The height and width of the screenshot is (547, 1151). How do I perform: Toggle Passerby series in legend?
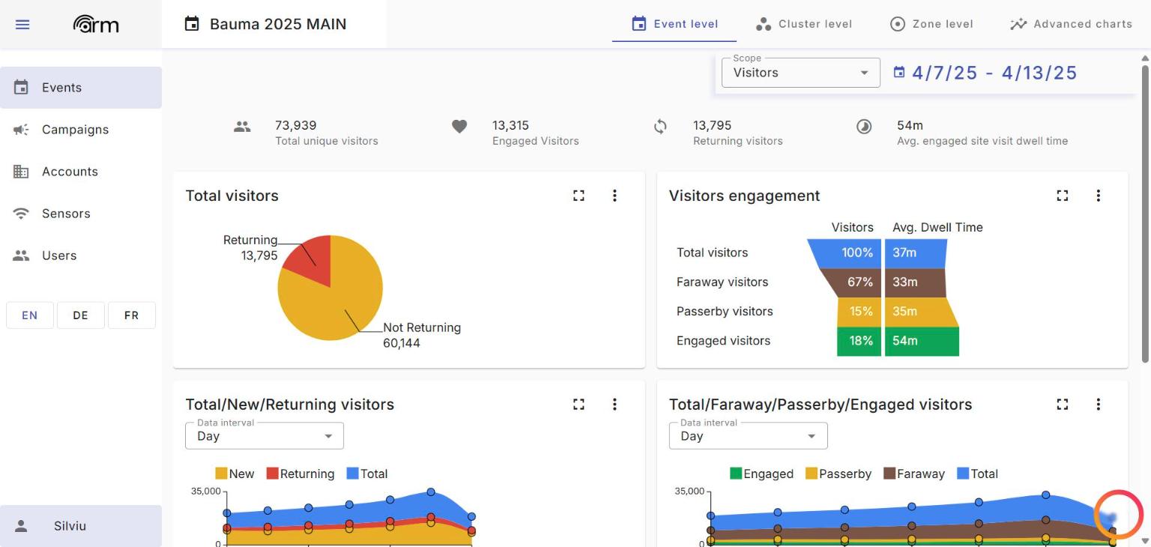click(839, 474)
